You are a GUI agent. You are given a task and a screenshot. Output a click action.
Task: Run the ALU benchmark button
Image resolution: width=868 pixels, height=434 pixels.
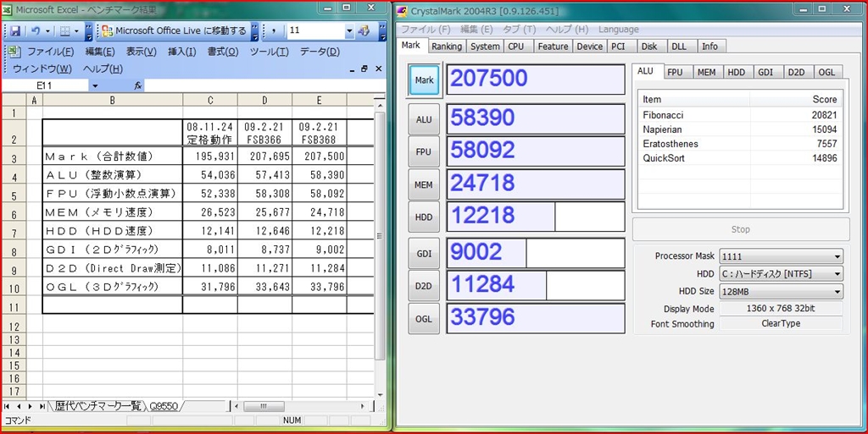point(424,119)
